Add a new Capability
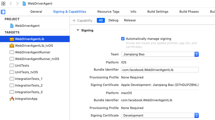Screen dimensions: 215x120 pos(82,20)
